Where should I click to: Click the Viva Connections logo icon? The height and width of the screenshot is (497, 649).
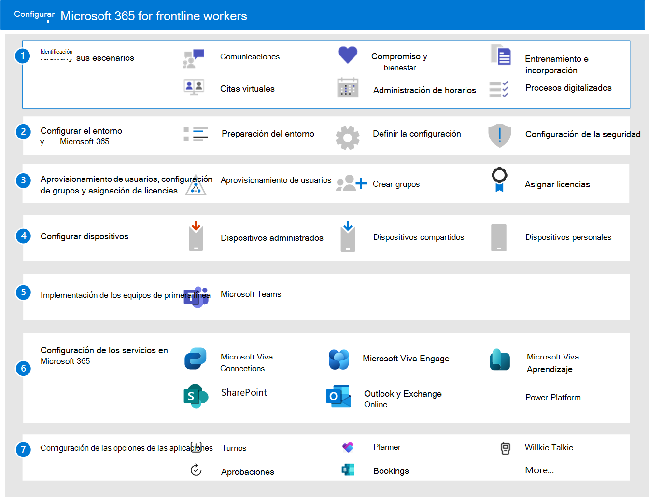click(196, 359)
